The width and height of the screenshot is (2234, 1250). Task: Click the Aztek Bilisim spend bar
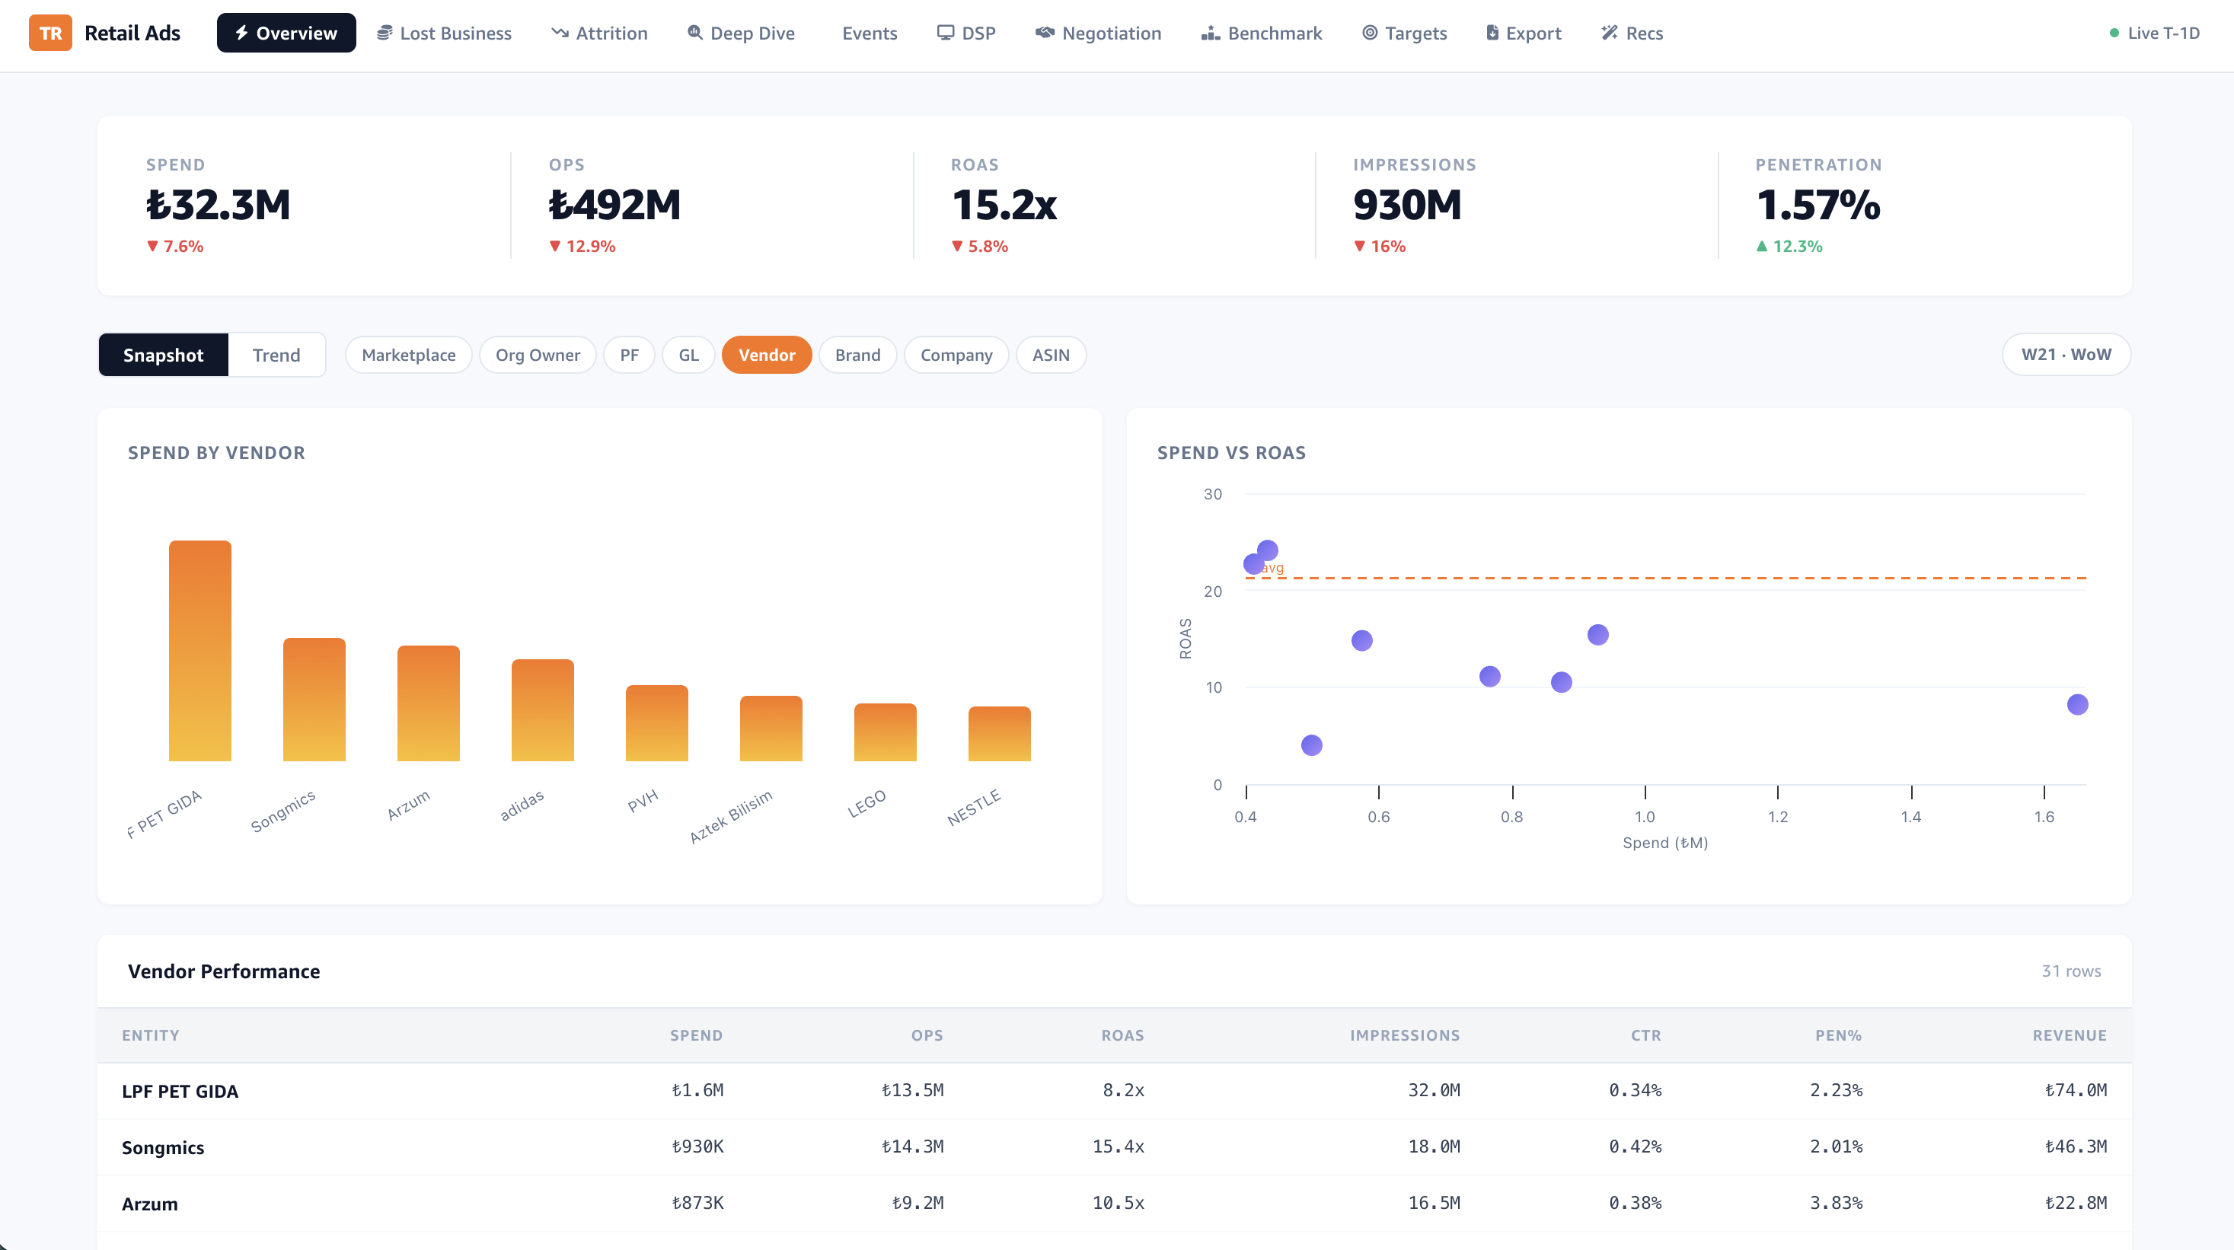[x=771, y=729]
